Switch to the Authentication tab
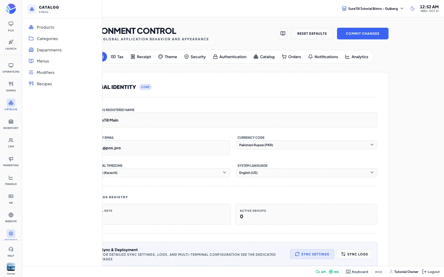Image resolution: width=444 pixels, height=277 pixels. tap(230, 57)
